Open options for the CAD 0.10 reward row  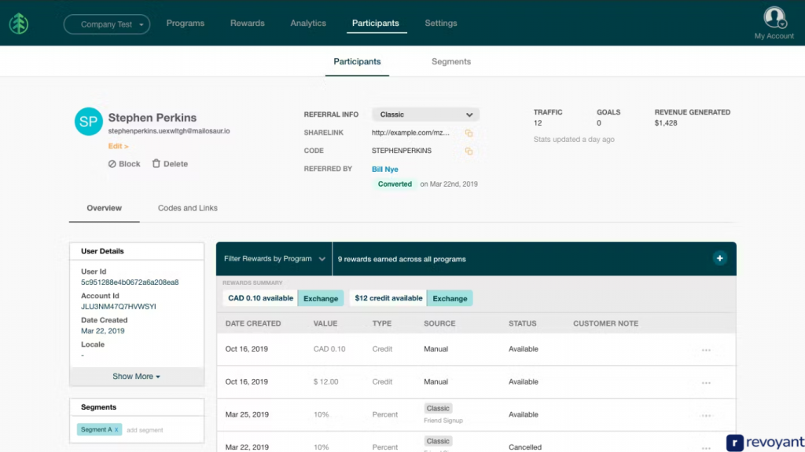point(705,349)
